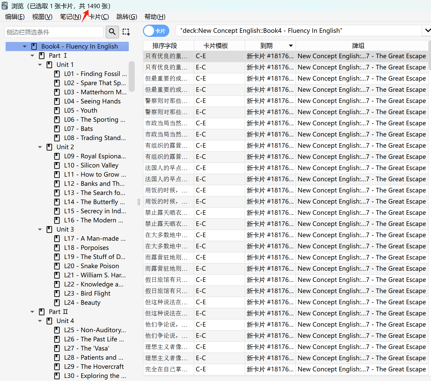Select the L09 - Royal Espiona... deck
The width and height of the screenshot is (431, 381).
coord(95,156)
